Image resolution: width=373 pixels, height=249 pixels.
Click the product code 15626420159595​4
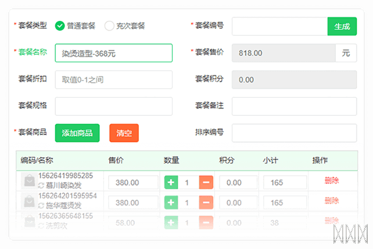click(x=67, y=195)
